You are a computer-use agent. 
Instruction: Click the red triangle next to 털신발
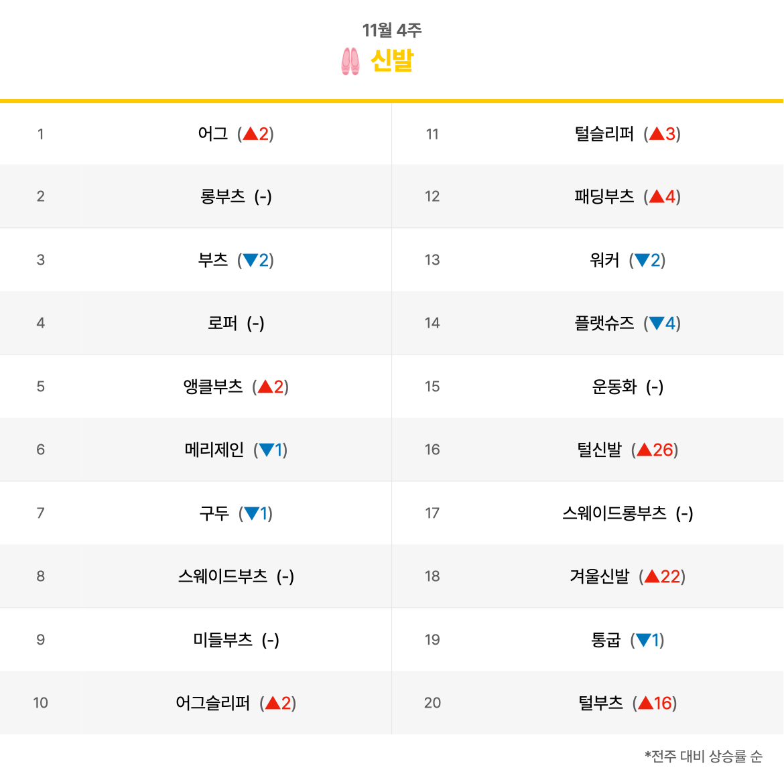[645, 450]
